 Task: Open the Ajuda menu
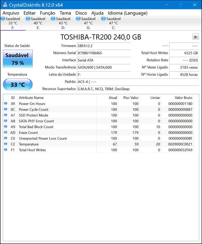click(x=97, y=13)
